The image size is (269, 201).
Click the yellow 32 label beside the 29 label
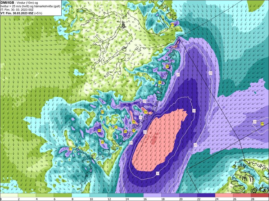click(x=125, y=131)
